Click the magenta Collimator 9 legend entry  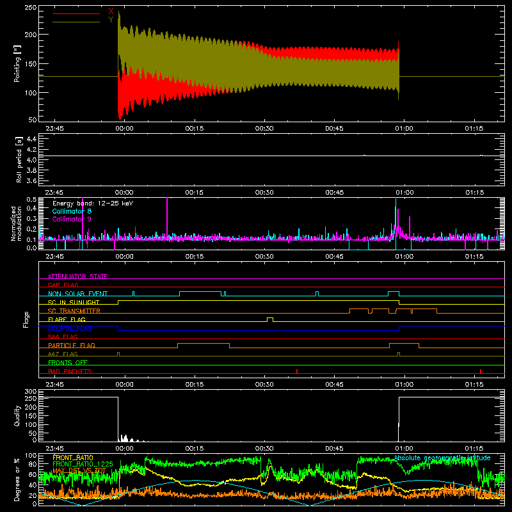click(72, 219)
